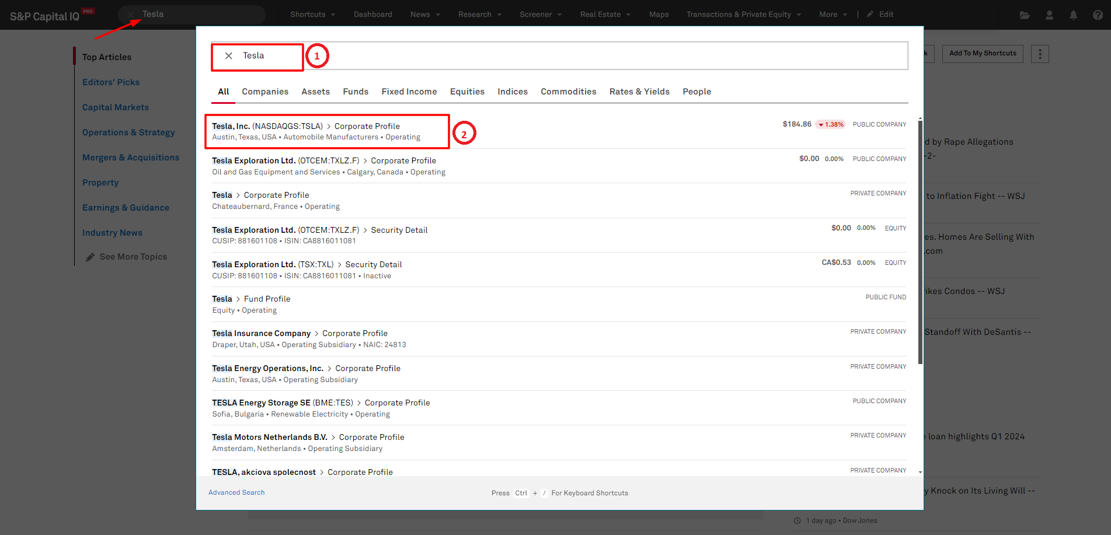Switch to the Commodities tab
Image resolution: width=1111 pixels, height=535 pixels.
pos(569,92)
